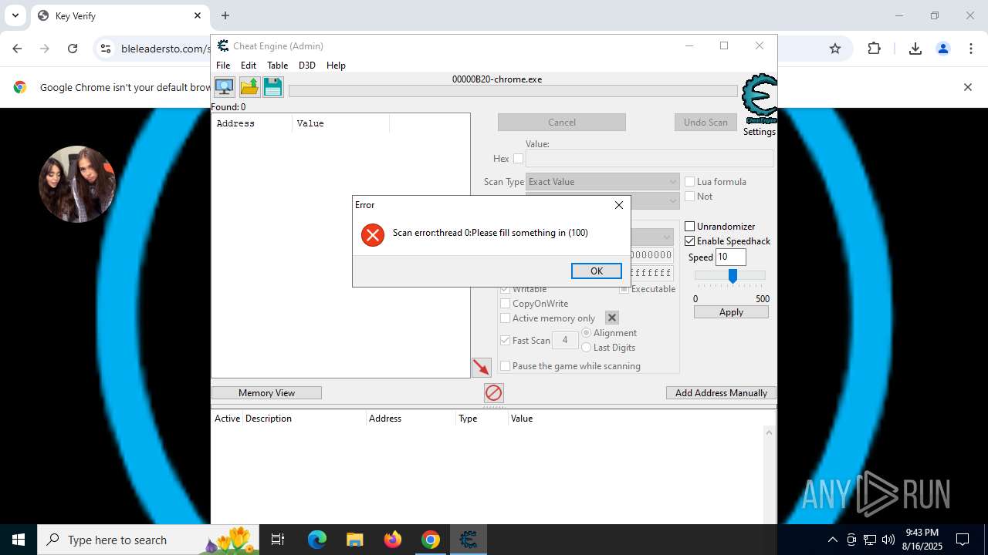Open the File menu
988x555 pixels.
click(223, 66)
